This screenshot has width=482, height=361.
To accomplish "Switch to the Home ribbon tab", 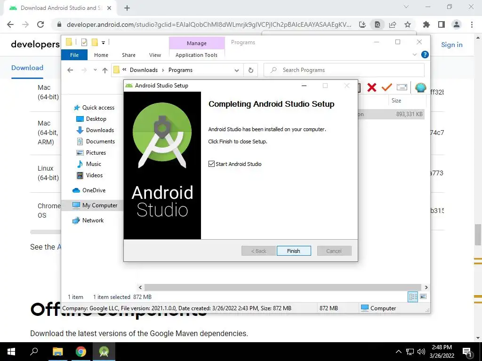I will click(101, 55).
